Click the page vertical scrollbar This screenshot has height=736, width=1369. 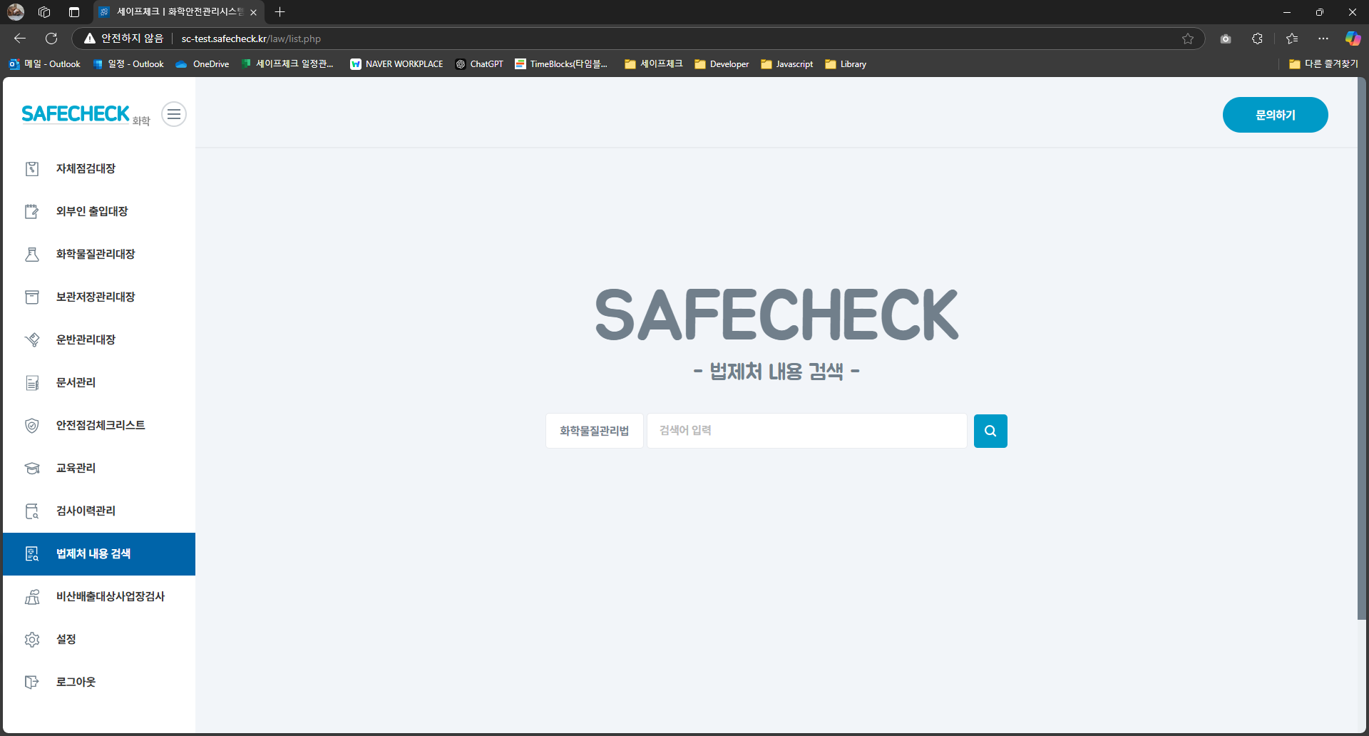[x=1362, y=349]
